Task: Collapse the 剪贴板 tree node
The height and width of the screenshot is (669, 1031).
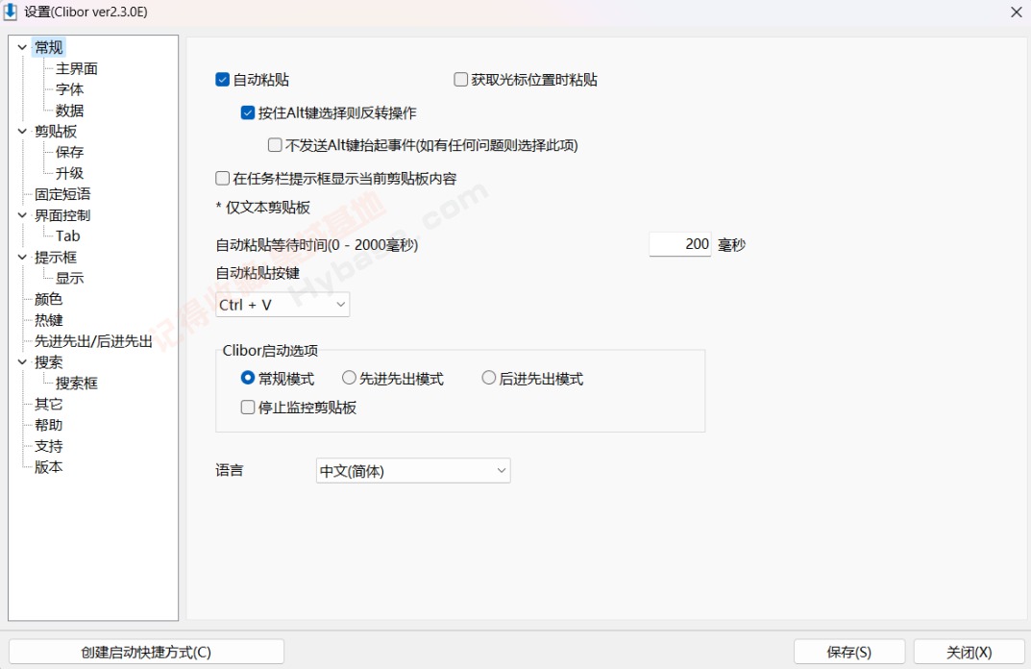Action: click(x=22, y=132)
